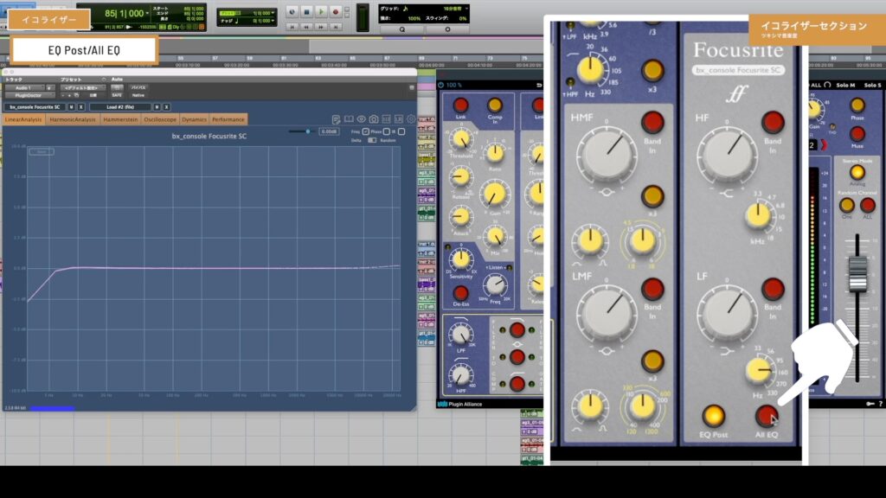Image resolution: width=886 pixels, height=498 pixels.
Task: Open PluginDoctor eye view icon
Action: coord(361,119)
